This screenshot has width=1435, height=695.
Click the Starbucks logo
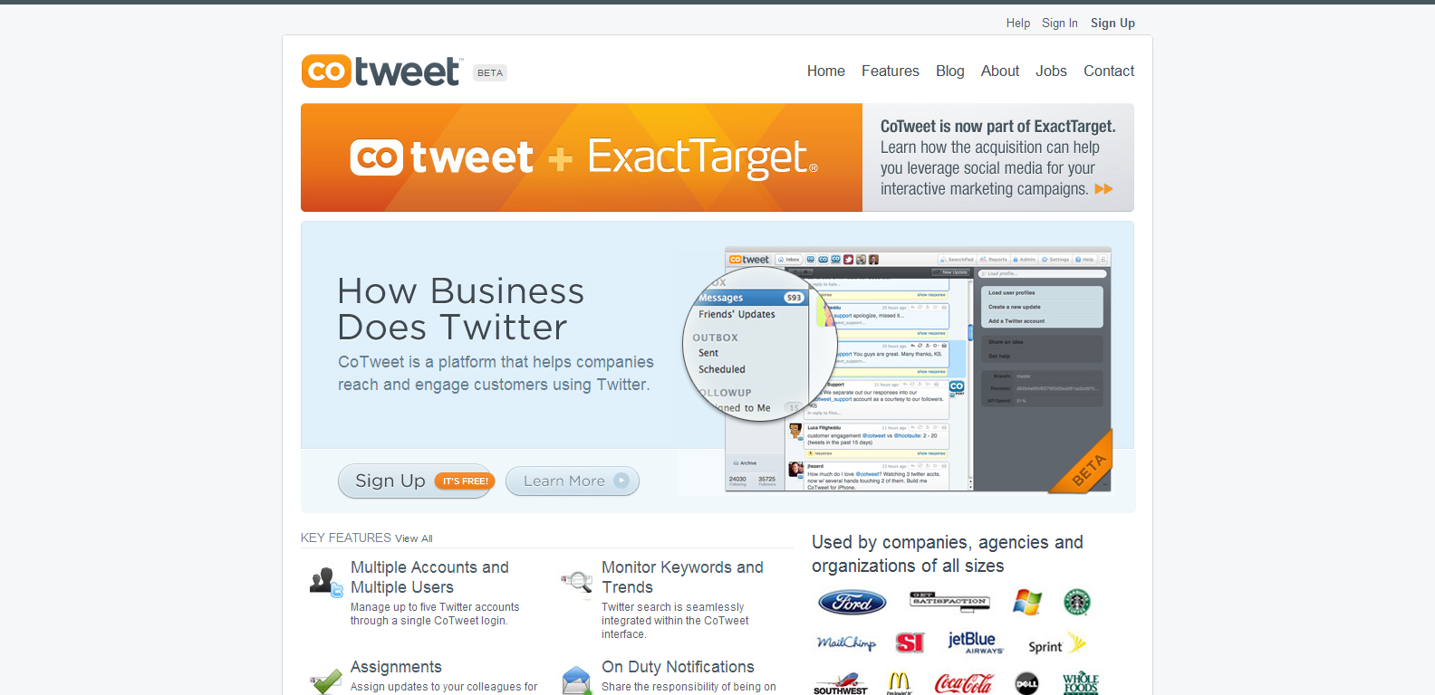click(x=1076, y=602)
